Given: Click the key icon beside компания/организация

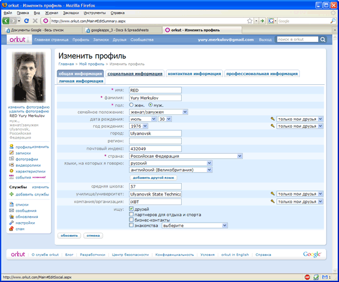Looking at the screenshot, I should (x=272, y=201).
